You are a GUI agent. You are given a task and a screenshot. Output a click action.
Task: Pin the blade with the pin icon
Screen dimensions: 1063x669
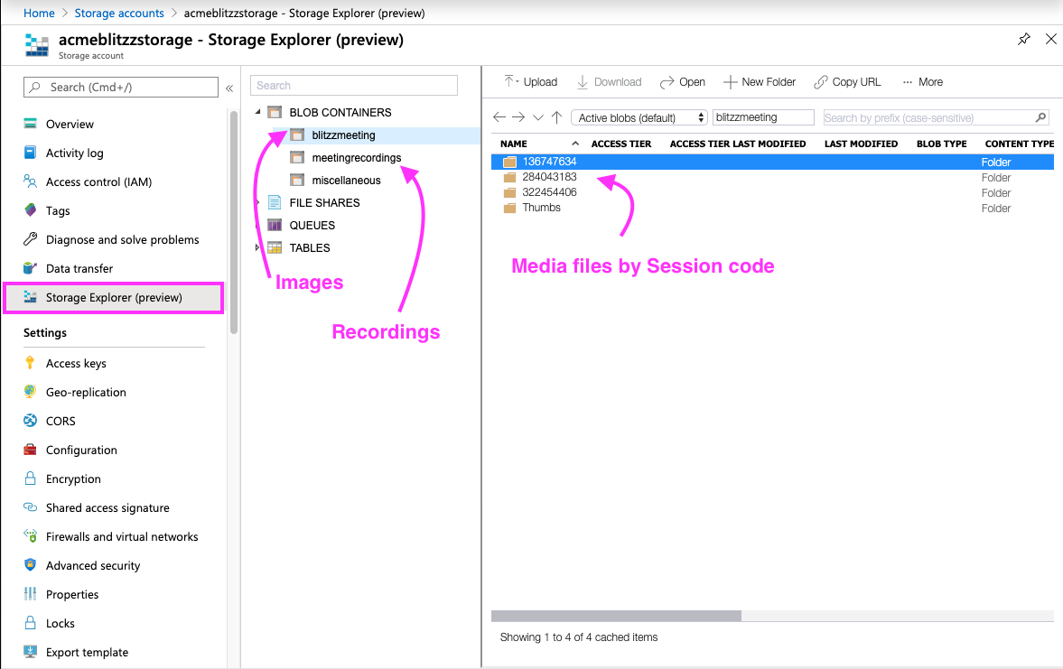pyautogui.click(x=1023, y=40)
